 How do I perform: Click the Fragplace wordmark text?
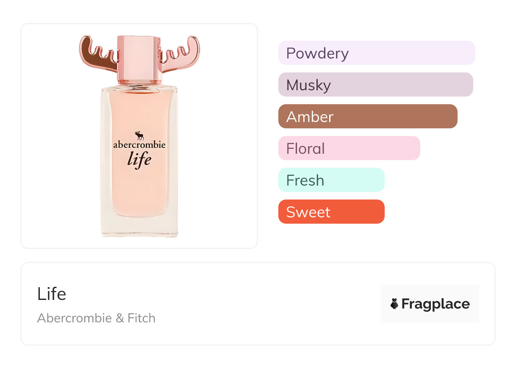click(436, 304)
